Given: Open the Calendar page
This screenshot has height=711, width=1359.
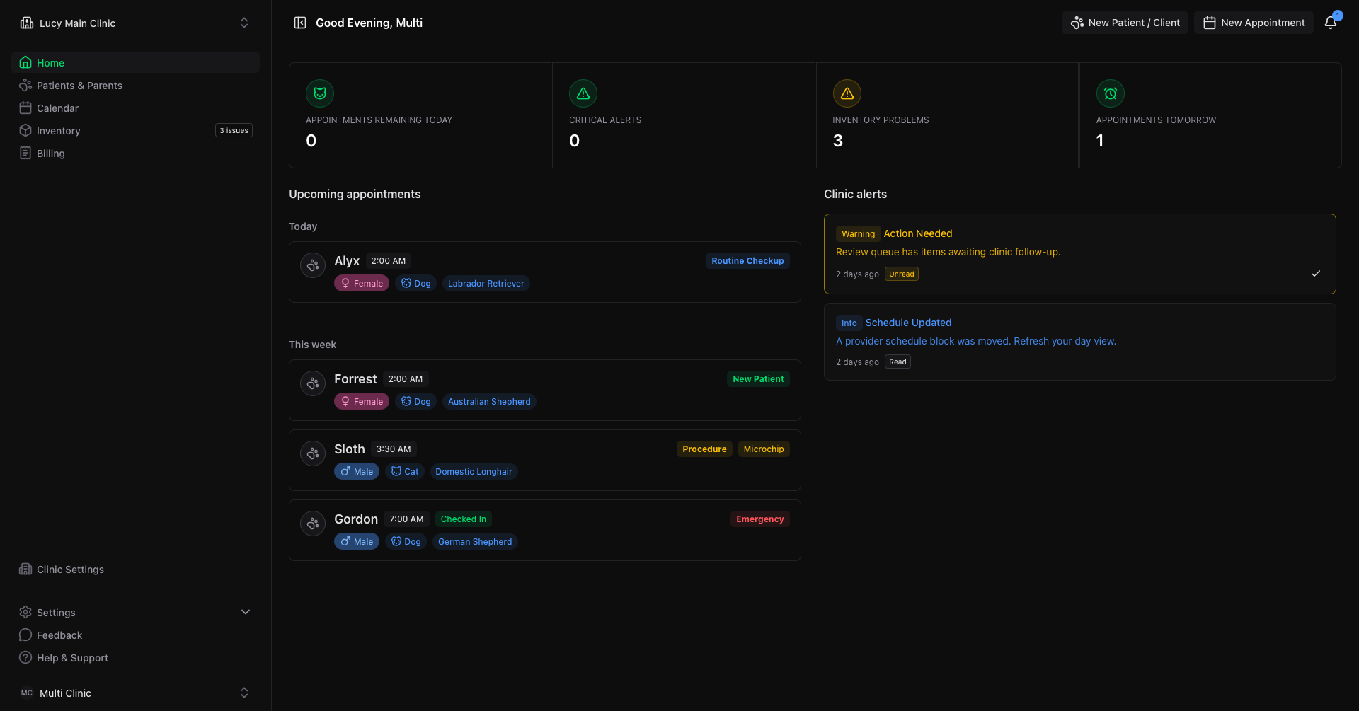Looking at the screenshot, I should pyautogui.click(x=135, y=108).
